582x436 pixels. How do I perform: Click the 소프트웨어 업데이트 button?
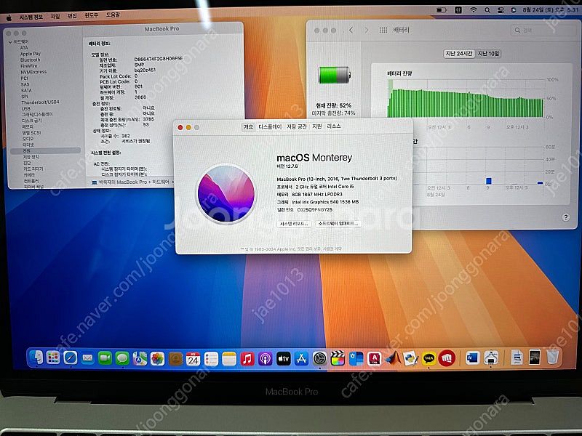pos(338,224)
